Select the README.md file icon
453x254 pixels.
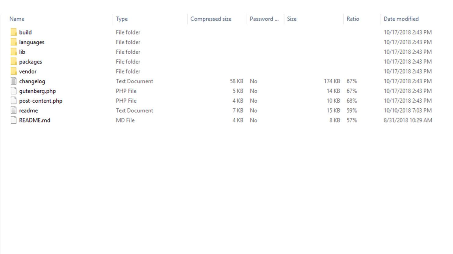(13, 120)
